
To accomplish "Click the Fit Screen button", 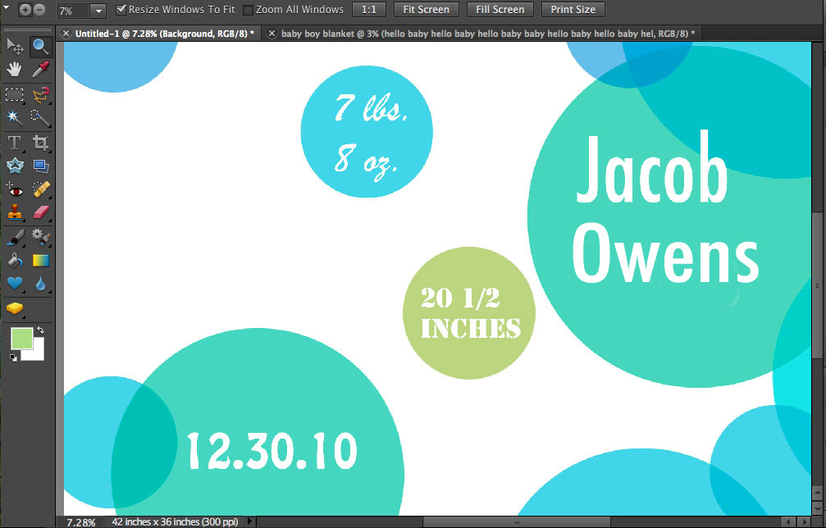I will (427, 10).
